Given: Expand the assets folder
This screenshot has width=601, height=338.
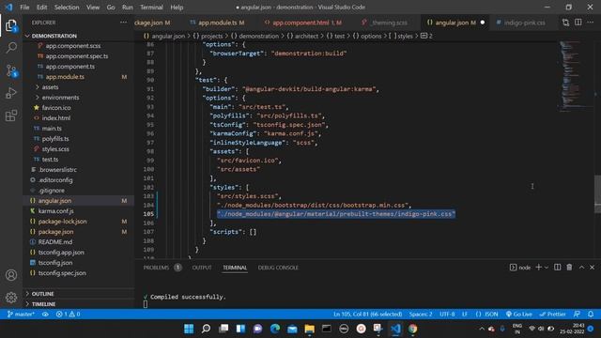Looking at the screenshot, I should pyautogui.click(x=50, y=87).
